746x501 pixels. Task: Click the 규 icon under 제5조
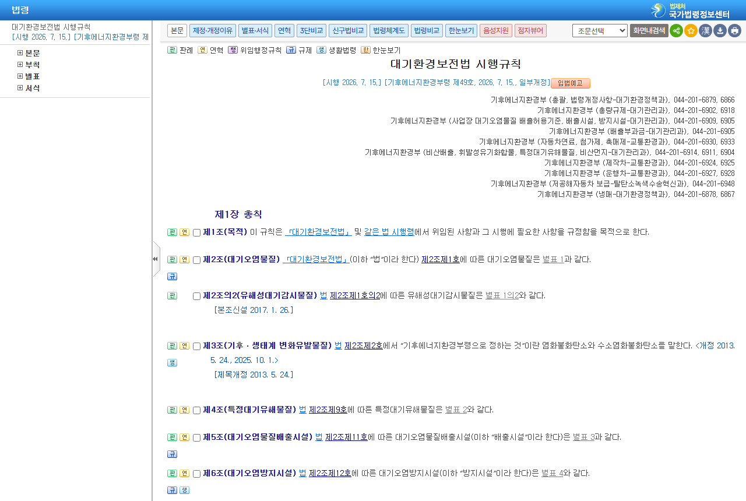(172, 454)
